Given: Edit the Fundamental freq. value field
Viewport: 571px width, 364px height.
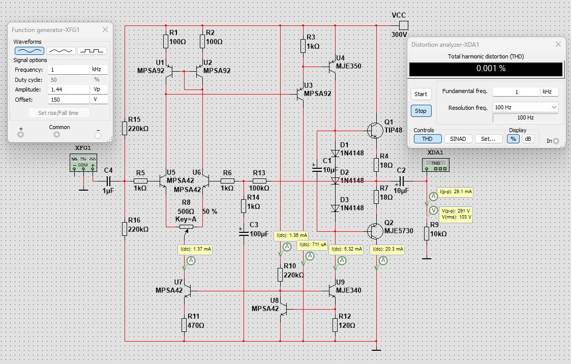Looking at the screenshot, I should tap(517, 92).
